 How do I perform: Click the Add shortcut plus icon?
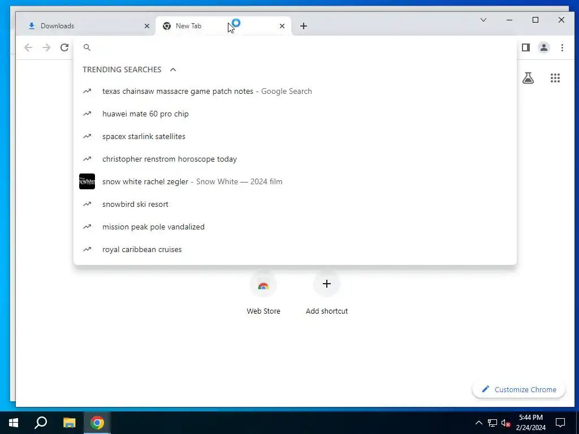[x=327, y=284]
